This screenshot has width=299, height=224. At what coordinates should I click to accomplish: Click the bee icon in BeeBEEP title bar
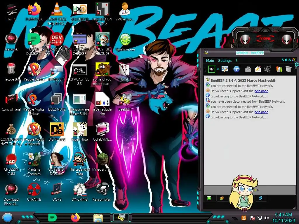click(206, 52)
